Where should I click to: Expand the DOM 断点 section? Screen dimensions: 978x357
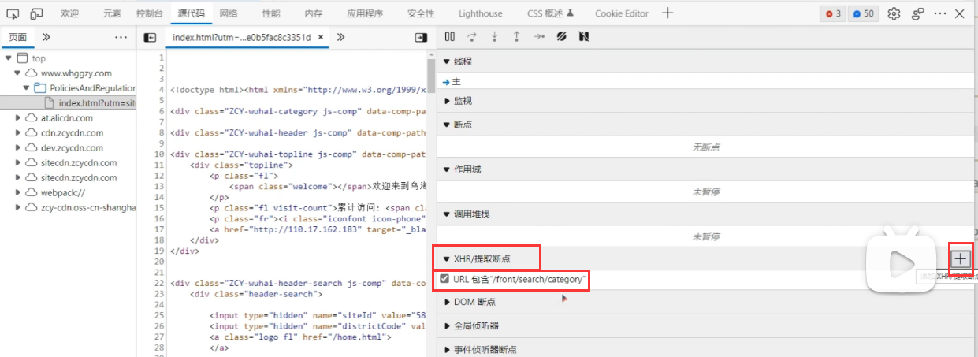[448, 302]
